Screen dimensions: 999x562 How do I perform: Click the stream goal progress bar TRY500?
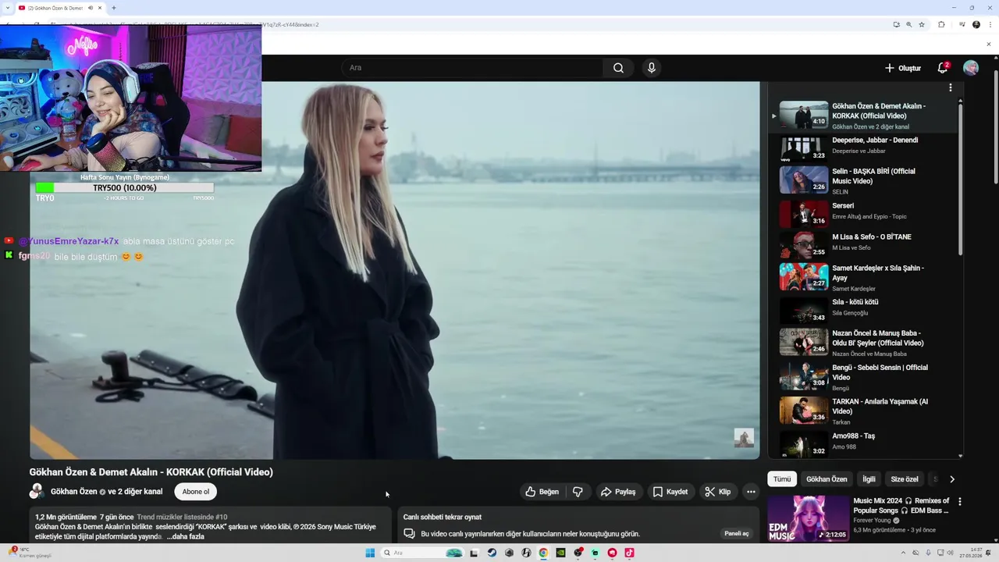pyautogui.click(x=124, y=187)
